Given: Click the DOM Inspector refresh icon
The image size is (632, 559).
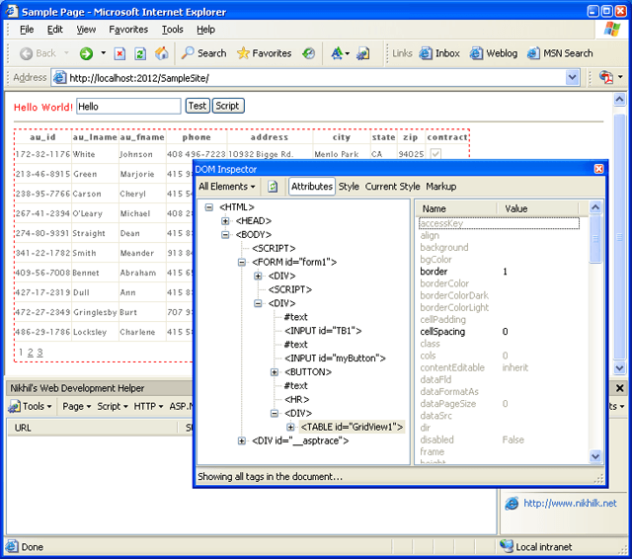Looking at the screenshot, I should click(x=274, y=186).
